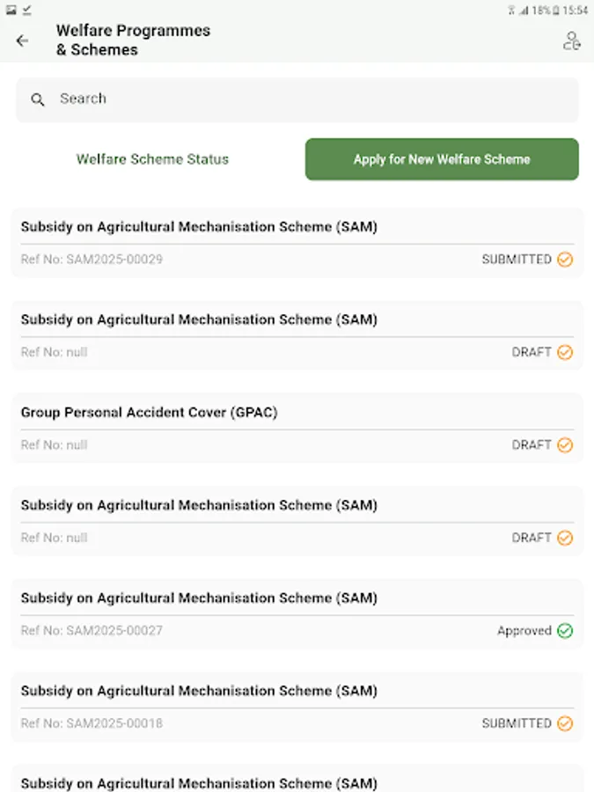This screenshot has width=594, height=792.
Task: Tap the battery icon in status bar
Action: click(x=558, y=10)
